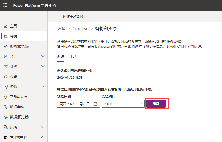
Task: Navigate to 环境 breadcrumb
Action: [61, 28]
